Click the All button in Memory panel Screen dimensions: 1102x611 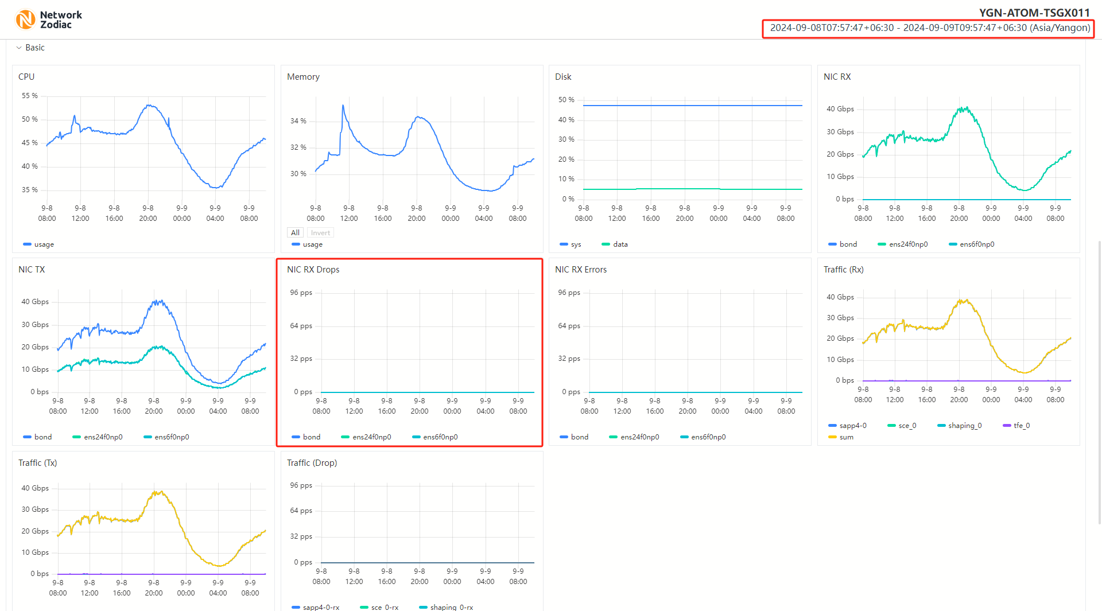[x=295, y=233]
